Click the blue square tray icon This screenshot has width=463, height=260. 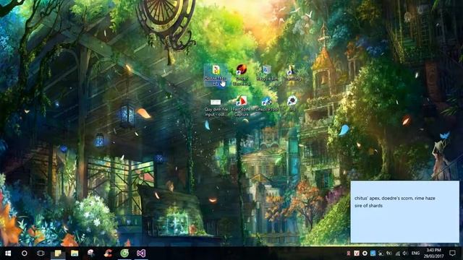pyautogui.click(x=373, y=253)
